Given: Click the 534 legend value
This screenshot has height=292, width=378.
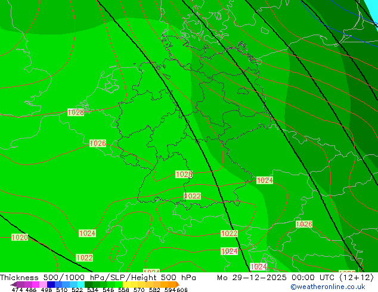Looking at the screenshot, I should click(x=92, y=290).
